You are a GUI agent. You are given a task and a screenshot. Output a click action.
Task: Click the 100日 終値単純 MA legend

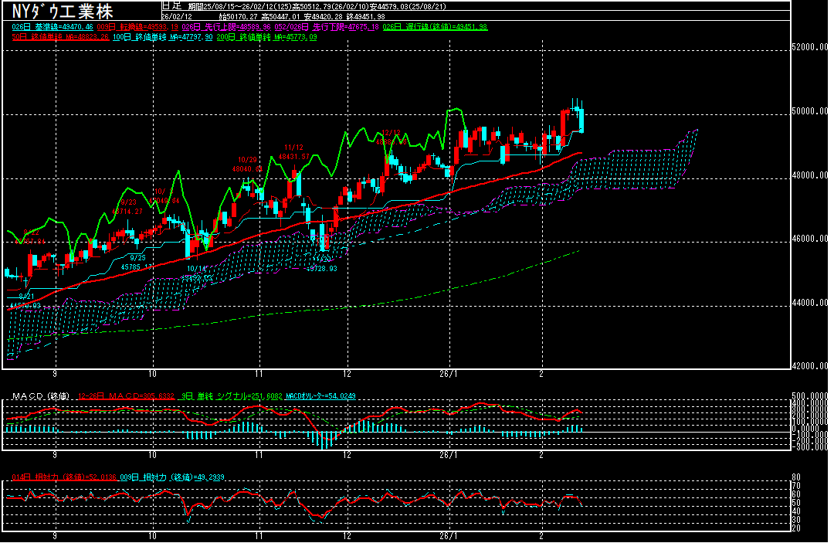click(162, 36)
